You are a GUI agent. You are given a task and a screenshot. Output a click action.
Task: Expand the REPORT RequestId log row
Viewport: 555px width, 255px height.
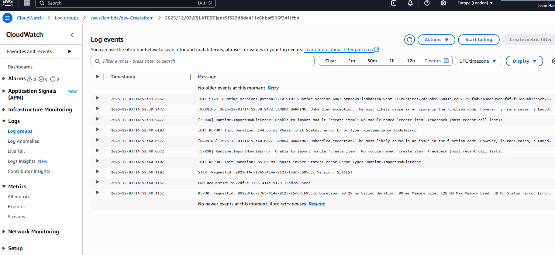pyautogui.click(x=97, y=192)
